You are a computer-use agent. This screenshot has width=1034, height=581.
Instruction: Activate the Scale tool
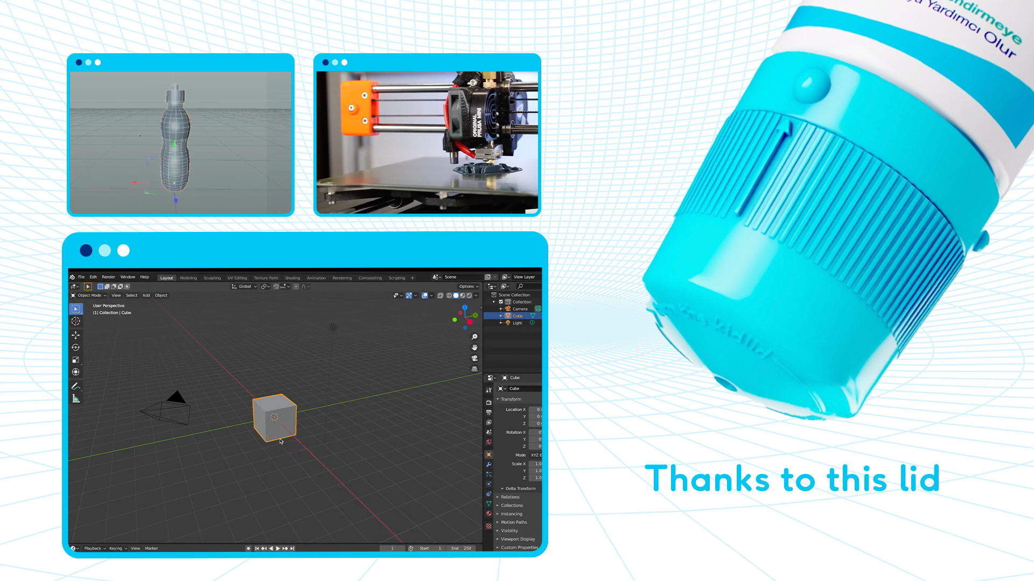point(76,359)
